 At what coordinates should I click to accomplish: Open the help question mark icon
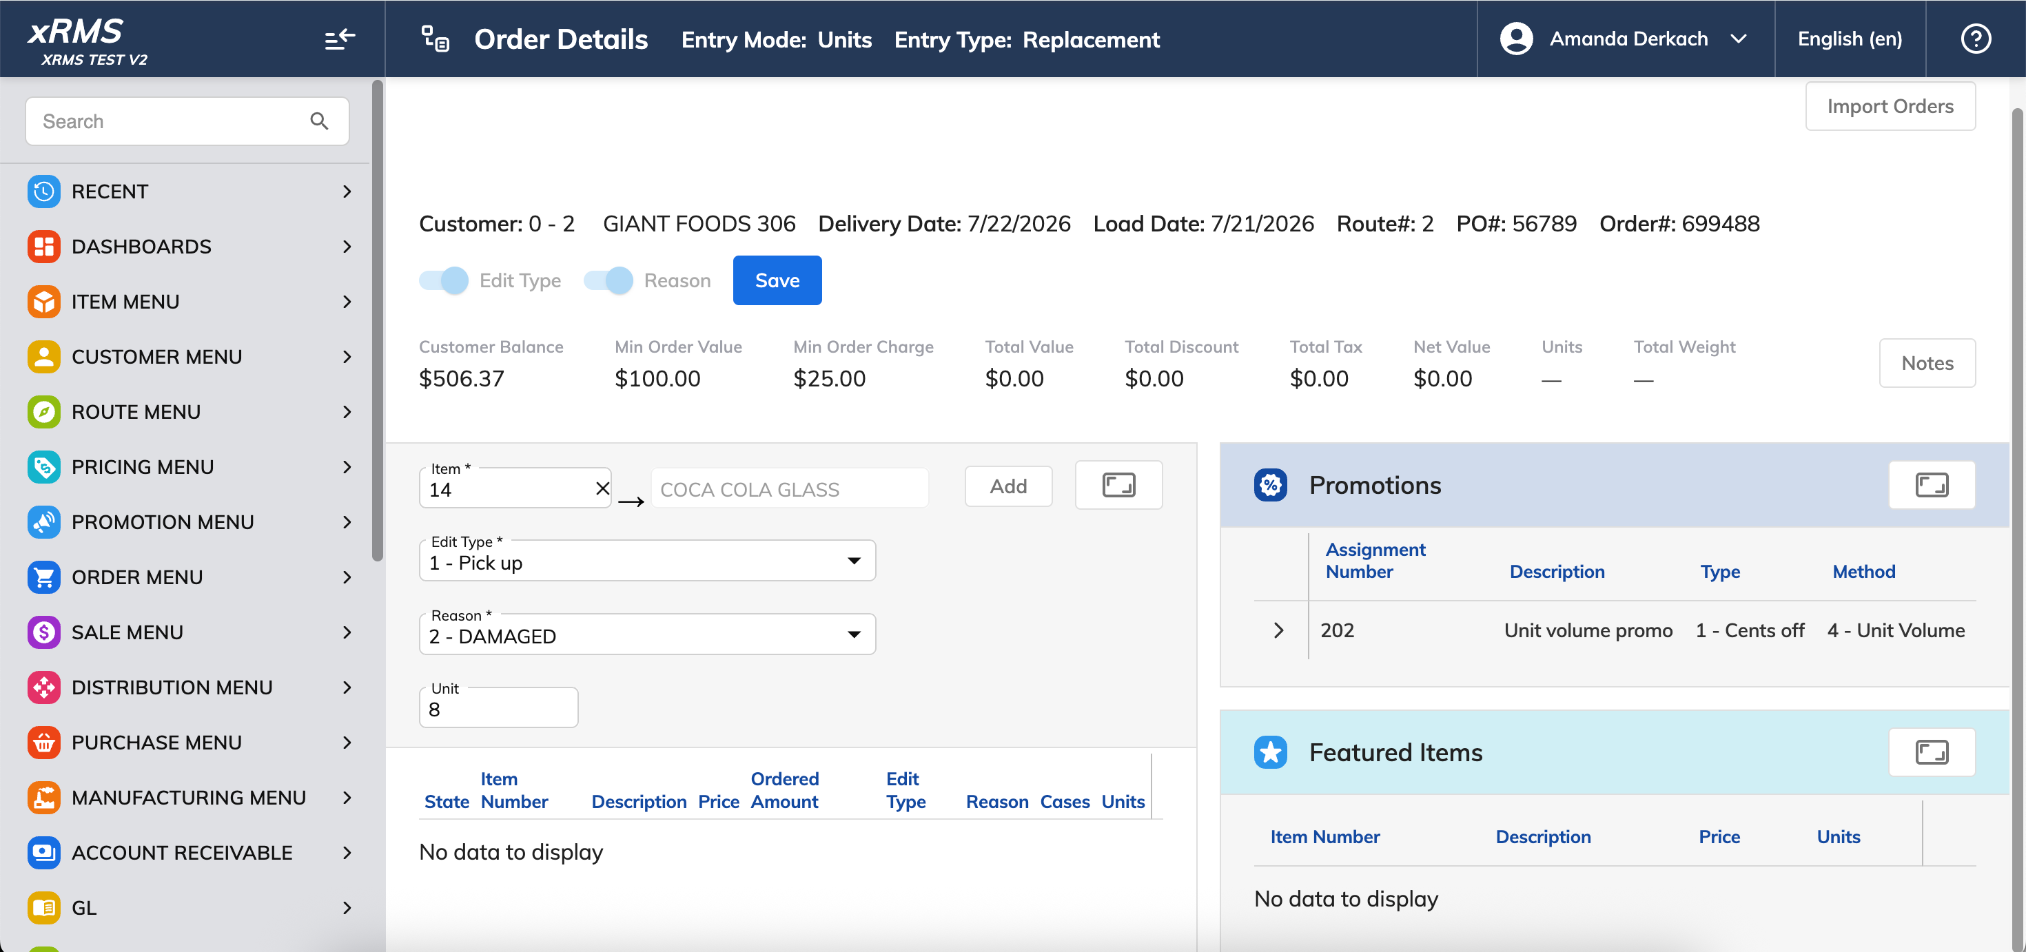pyautogui.click(x=1976, y=39)
